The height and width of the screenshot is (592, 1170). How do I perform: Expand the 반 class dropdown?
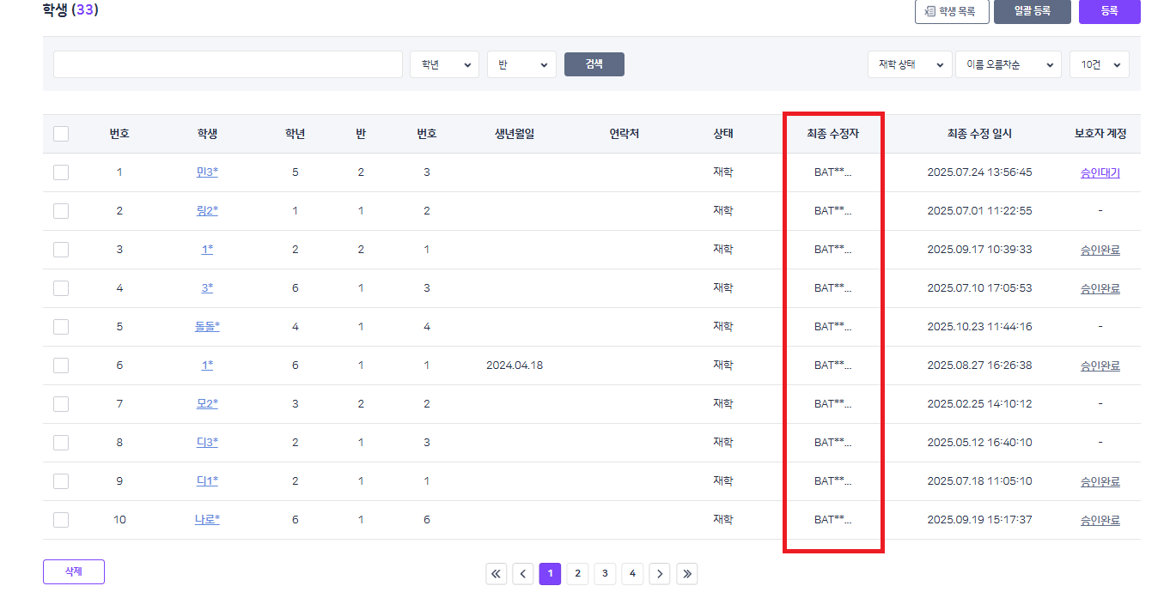point(521,64)
